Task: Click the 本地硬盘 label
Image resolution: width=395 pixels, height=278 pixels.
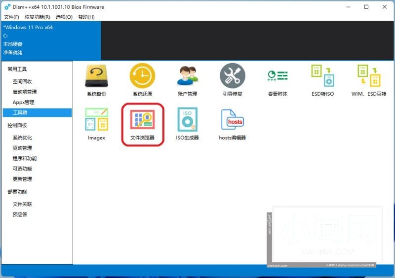Action: pos(13,44)
